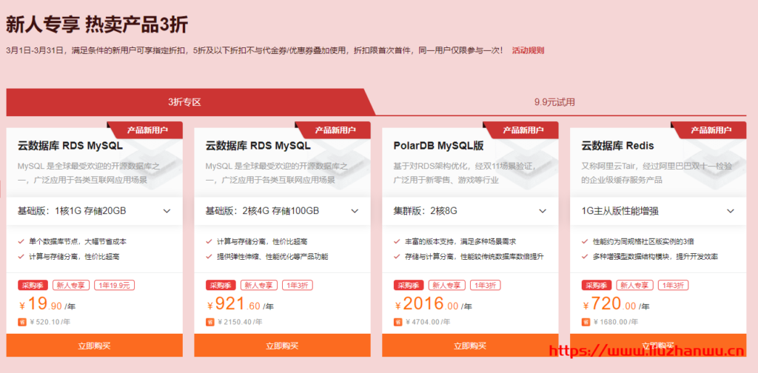The height and width of the screenshot is (373, 758).
Task: Switch to the 3折专区 tab
Action: [184, 102]
